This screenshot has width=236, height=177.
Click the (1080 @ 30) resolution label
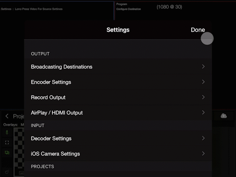click(169, 7)
